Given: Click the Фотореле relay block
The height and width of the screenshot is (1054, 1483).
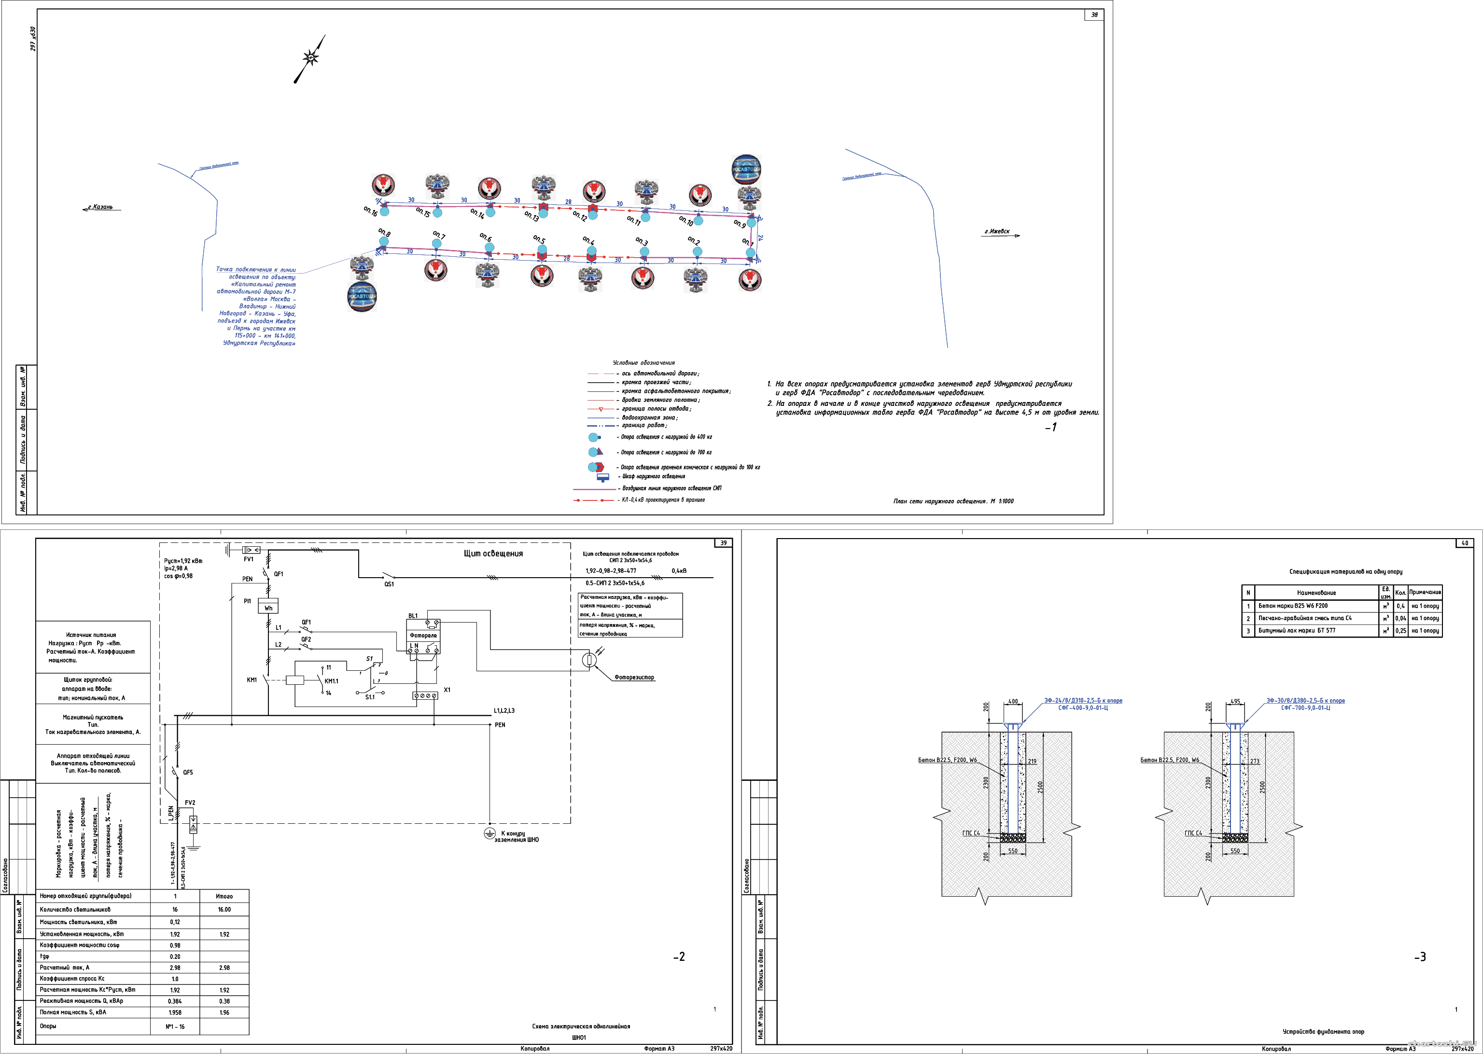Looking at the screenshot, I should [423, 636].
